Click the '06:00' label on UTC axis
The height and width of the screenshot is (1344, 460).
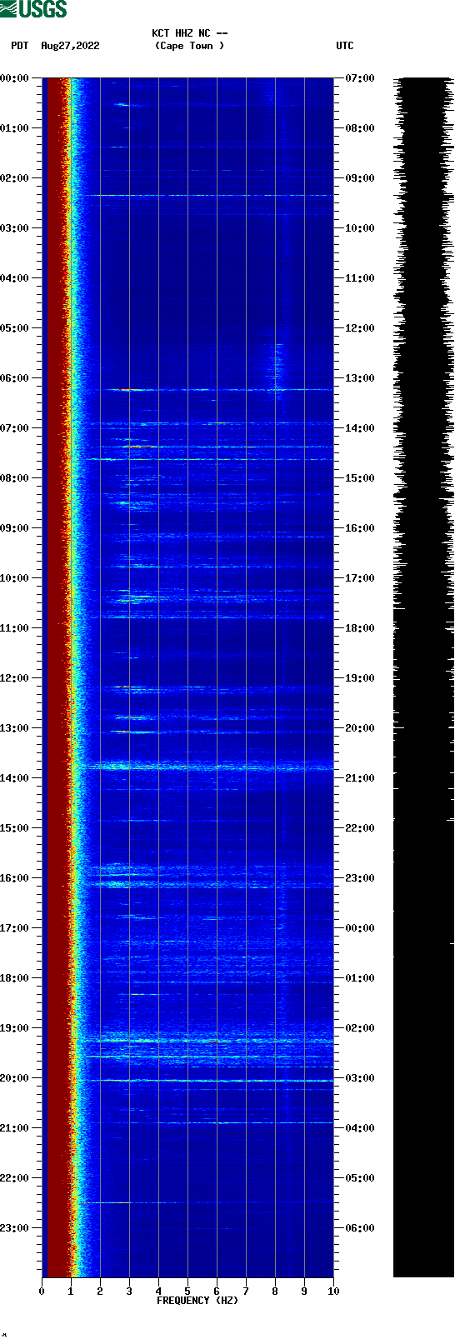360,1228
